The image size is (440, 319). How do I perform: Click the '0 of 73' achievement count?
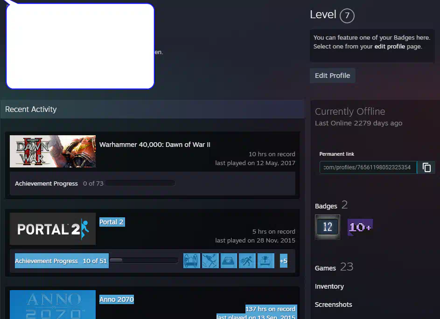click(x=93, y=183)
